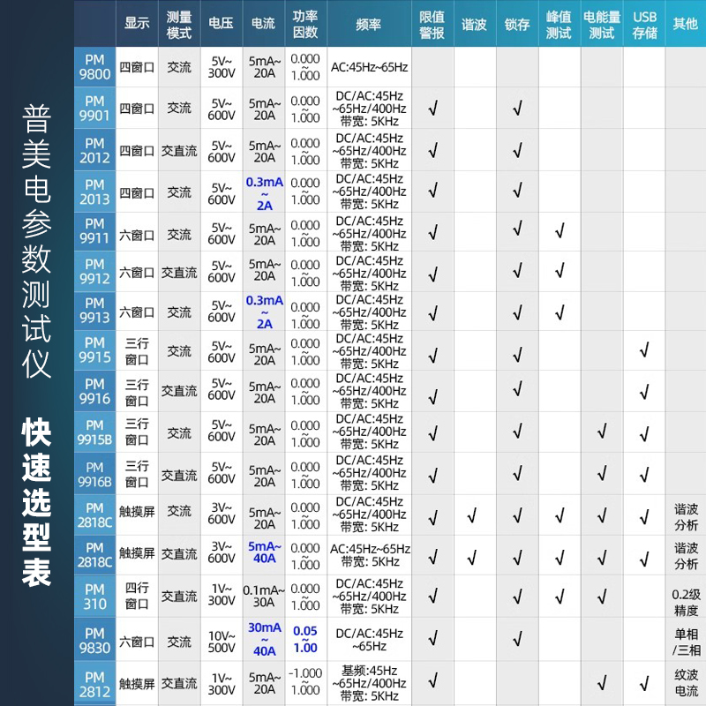Click the PM 9912 model cell
Viewport: 706px width, 706px height.
click(x=94, y=272)
